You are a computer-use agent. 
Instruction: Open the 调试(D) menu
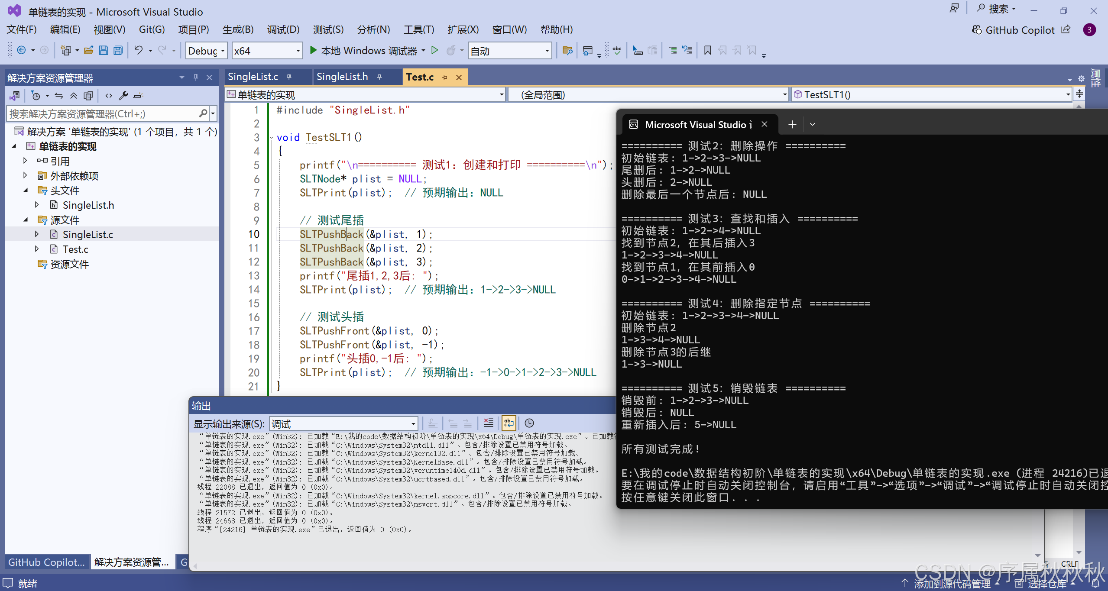pyautogui.click(x=283, y=29)
